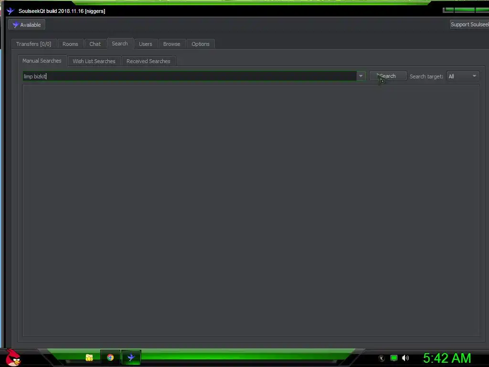Open the volume speaker tray icon
Viewport: 489px width, 367px height.
pyautogui.click(x=405, y=358)
